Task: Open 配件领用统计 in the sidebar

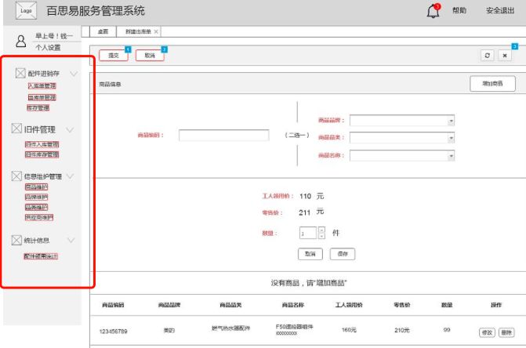Action: coord(41,256)
